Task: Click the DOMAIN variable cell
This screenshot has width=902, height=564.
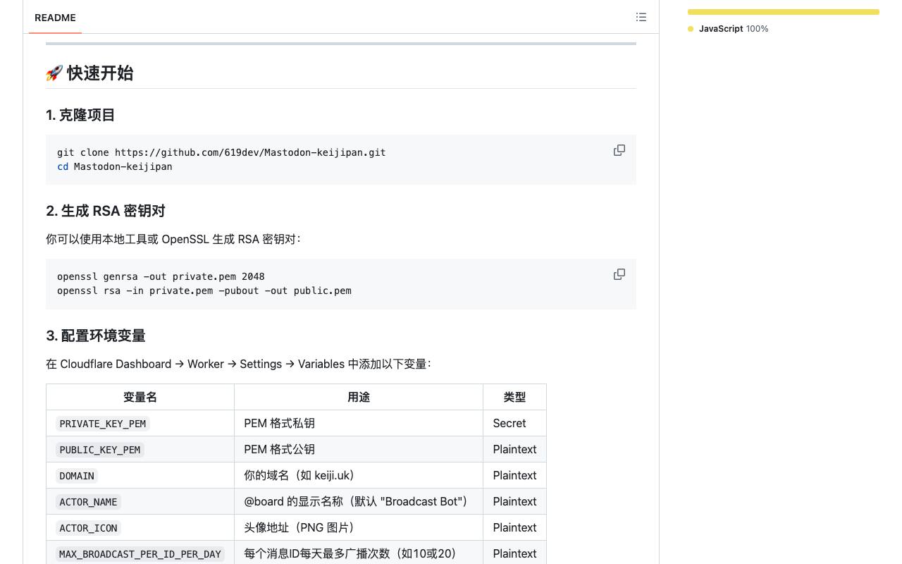Action: (140, 475)
